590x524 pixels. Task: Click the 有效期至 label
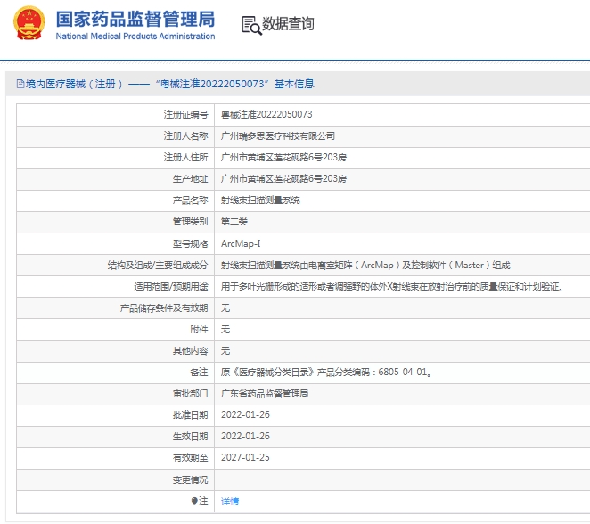(x=191, y=458)
